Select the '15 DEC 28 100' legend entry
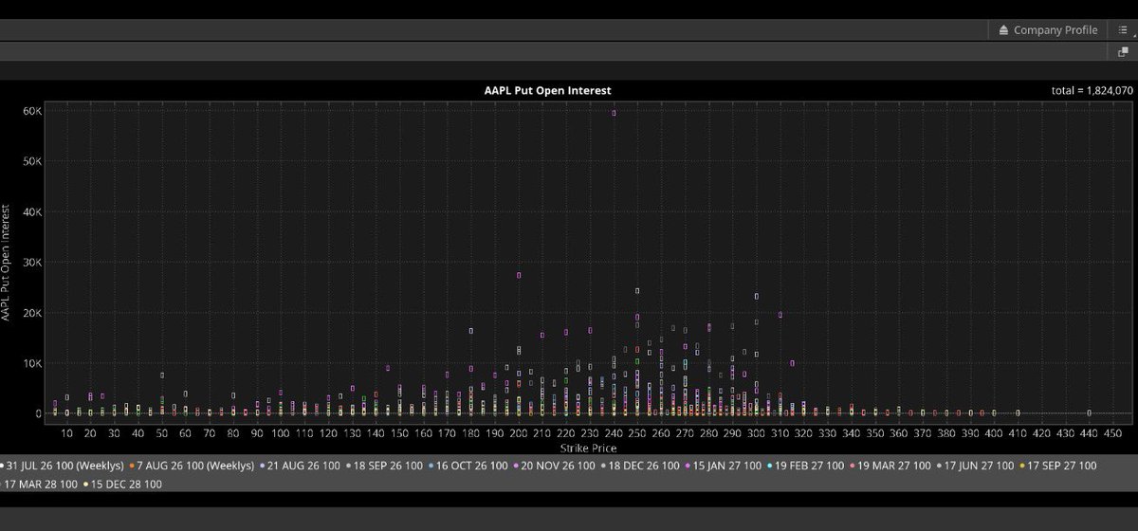 123,484
